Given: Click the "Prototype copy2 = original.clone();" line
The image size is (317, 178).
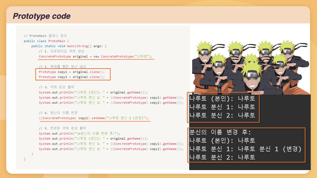Looking at the screenshot, I should (x=72, y=77).
